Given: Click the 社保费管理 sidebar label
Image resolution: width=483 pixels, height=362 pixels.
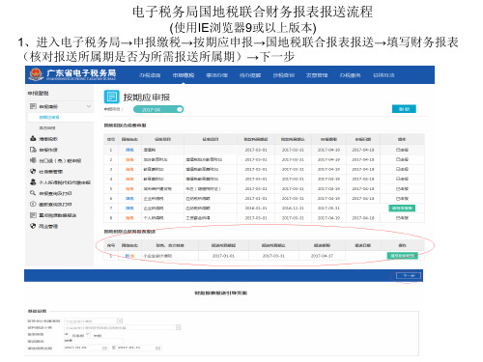Looking at the screenshot, I should click(50, 172).
